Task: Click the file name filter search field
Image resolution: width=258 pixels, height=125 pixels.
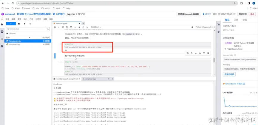Action: tap(28, 29)
